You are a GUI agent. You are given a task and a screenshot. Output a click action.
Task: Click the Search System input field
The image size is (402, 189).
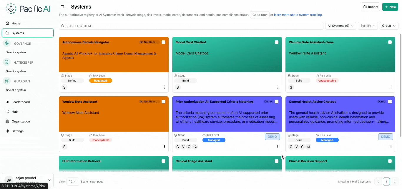pyautogui.click(x=191, y=26)
